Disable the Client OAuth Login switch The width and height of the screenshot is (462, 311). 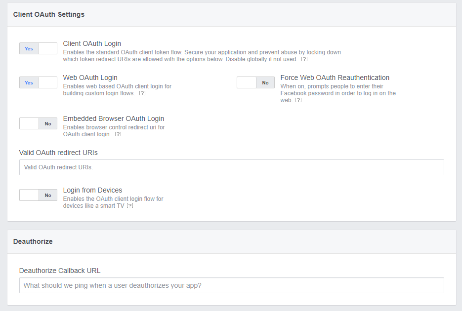pyautogui.click(x=38, y=48)
